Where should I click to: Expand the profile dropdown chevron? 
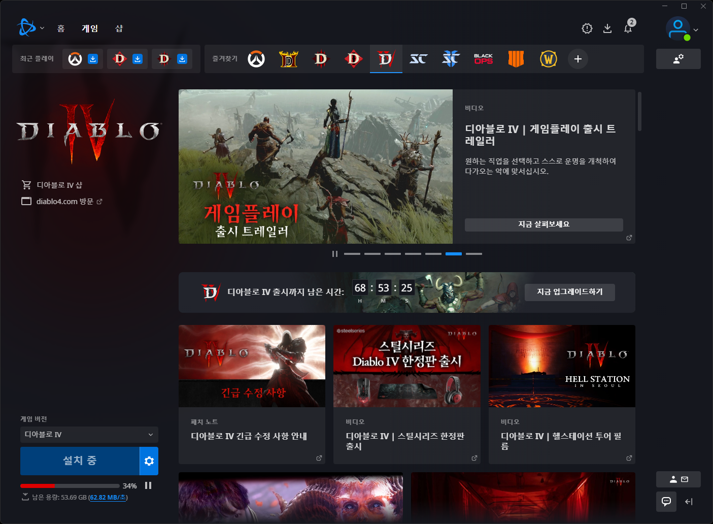pyautogui.click(x=696, y=30)
